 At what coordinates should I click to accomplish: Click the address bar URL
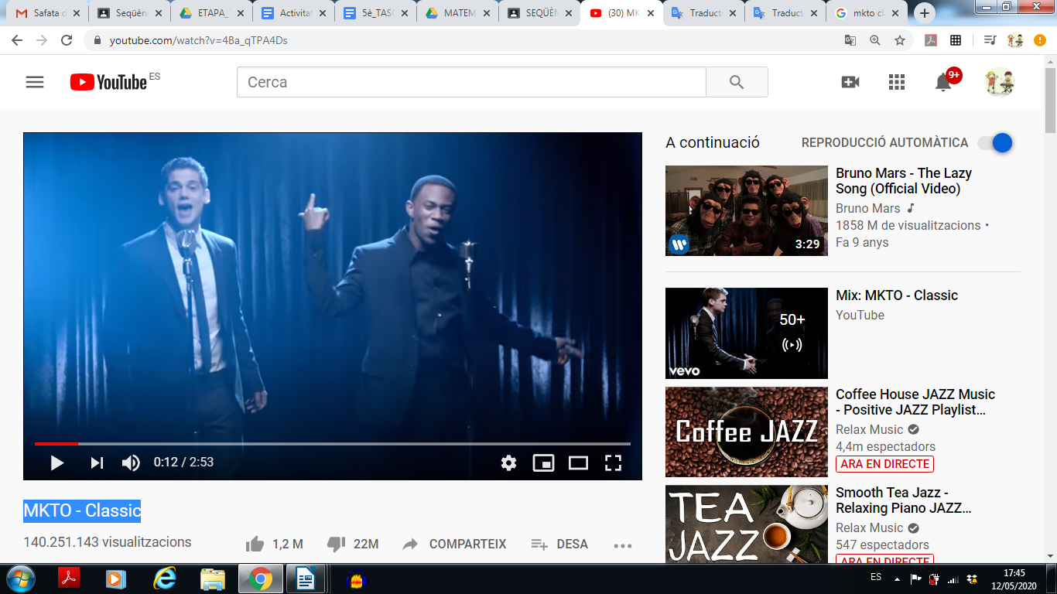(x=198, y=40)
